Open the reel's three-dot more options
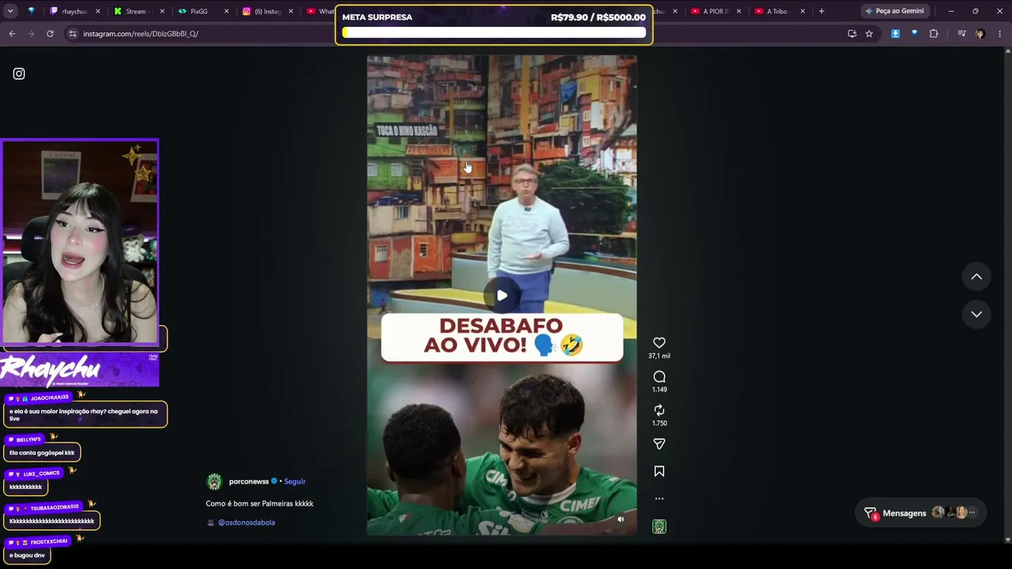 click(x=659, y=499)
